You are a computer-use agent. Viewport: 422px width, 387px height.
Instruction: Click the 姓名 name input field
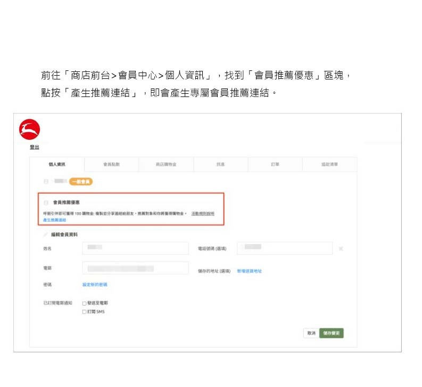click(136, 248)
